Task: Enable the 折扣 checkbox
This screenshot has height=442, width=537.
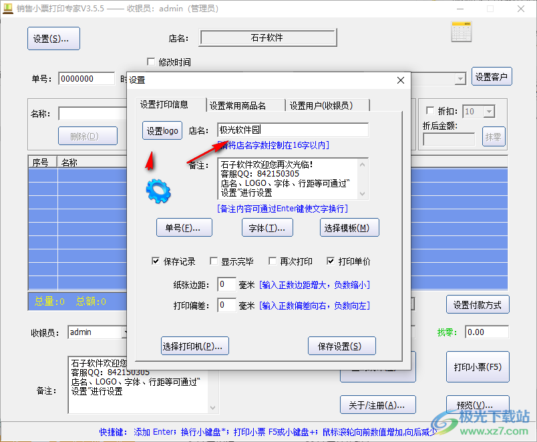Action: [x=430, y=111]
